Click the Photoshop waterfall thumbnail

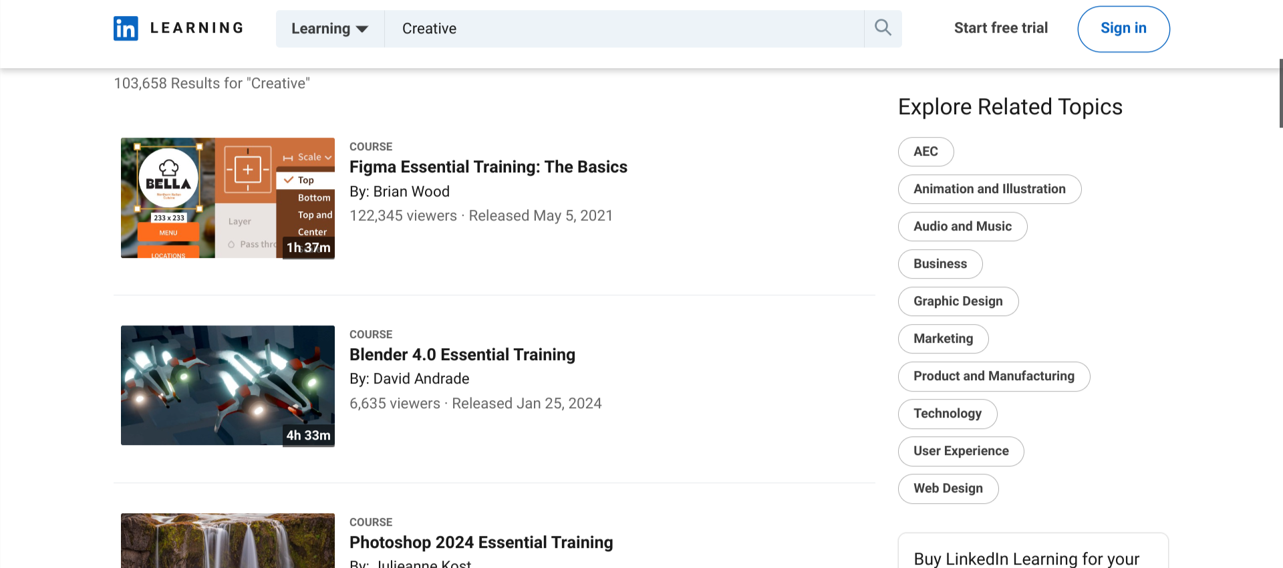tap(227, 541)
